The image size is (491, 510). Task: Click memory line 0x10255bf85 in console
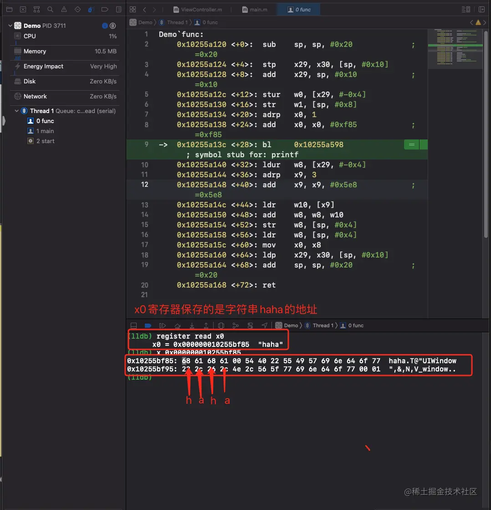pos(292,361)
